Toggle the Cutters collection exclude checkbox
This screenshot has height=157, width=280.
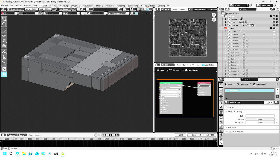point(271,28)
